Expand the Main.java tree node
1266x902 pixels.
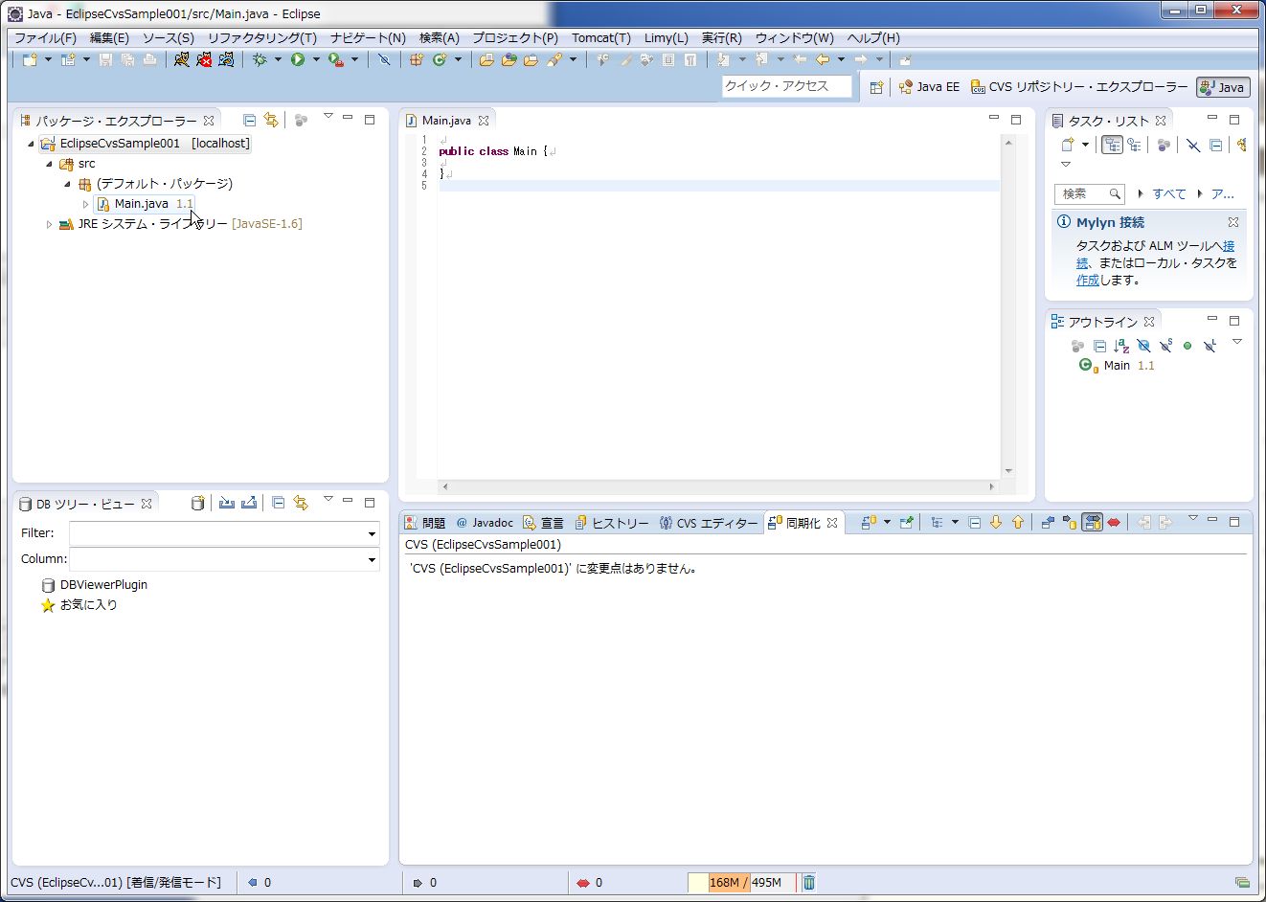click(x=85, y=204)
